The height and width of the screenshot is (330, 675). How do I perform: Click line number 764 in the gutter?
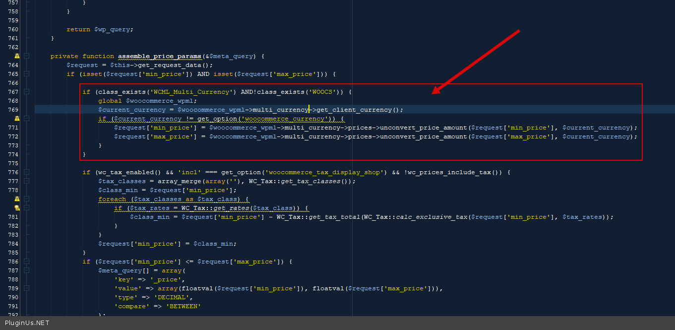click(13, 65)
